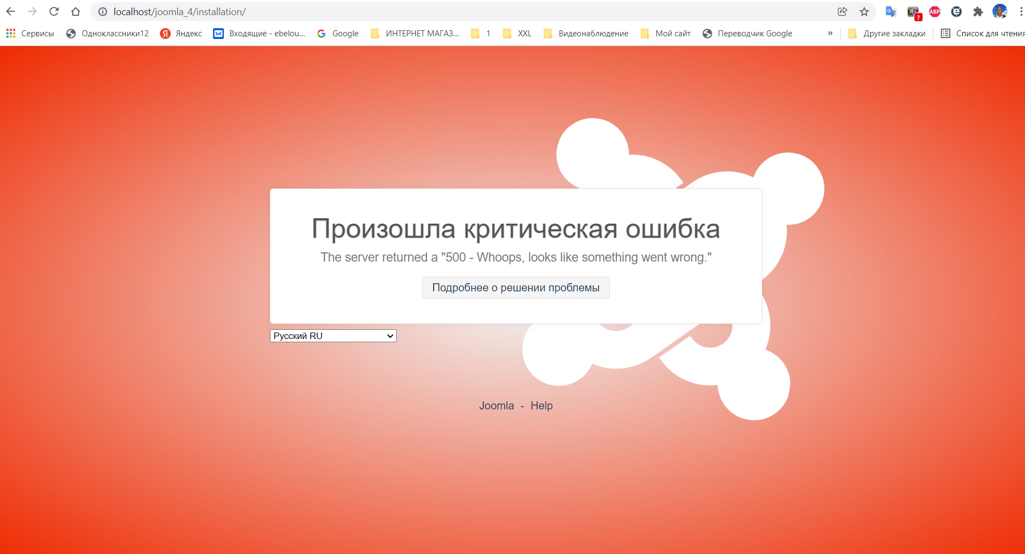Open the Help footer link
This screenshot has width=1025, height=554.
[541, 406]
